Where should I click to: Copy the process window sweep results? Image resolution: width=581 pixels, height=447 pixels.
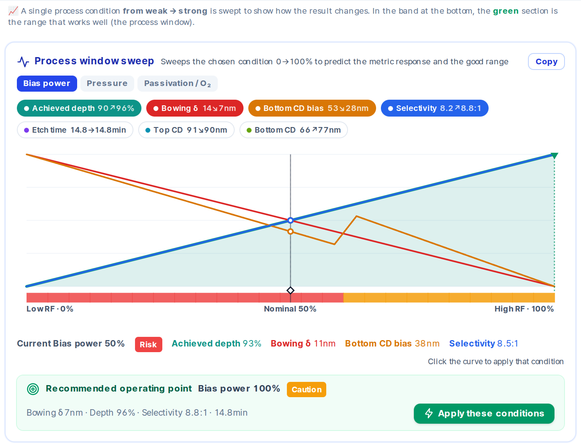[546, 62]
